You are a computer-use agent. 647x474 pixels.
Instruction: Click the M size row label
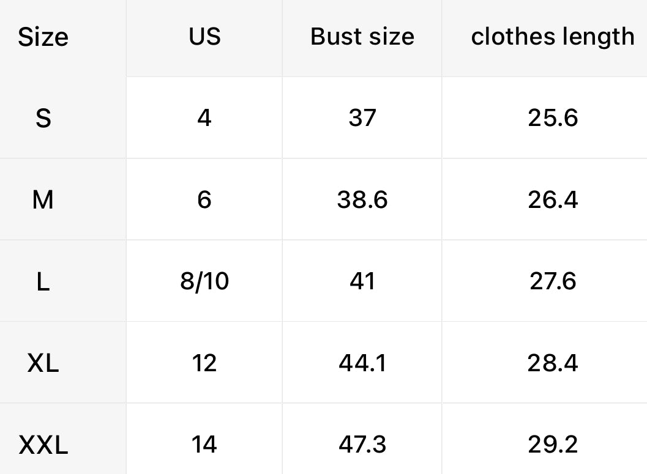[43, 199]
